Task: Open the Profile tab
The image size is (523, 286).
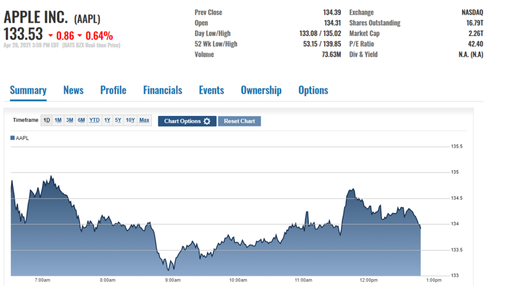Action: click(x=113, y=90)
